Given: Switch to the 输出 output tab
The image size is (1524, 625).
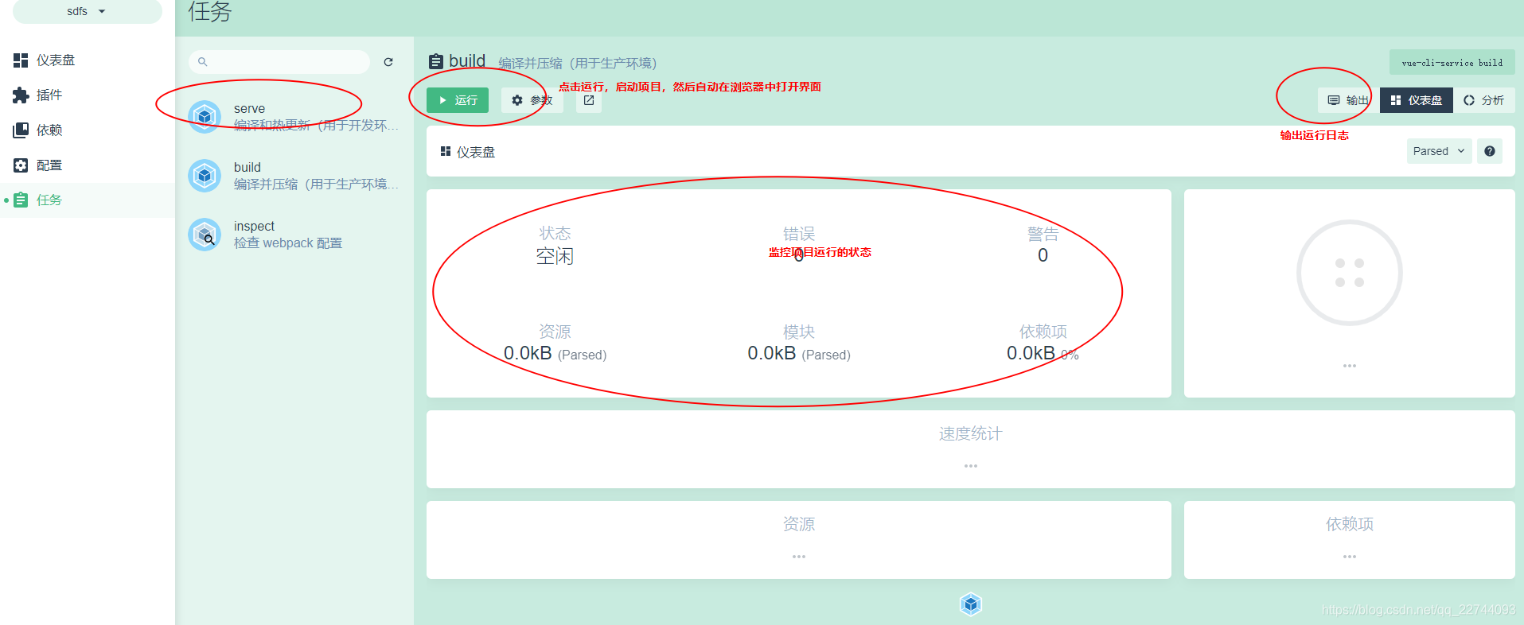Looking at the screenshot, I should coord(1348,100).
